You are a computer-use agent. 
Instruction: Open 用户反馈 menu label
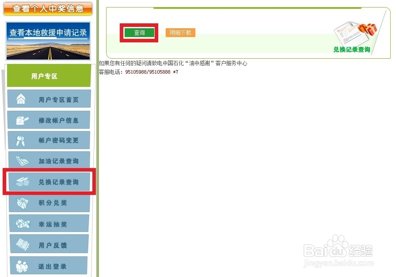point(53,245)
